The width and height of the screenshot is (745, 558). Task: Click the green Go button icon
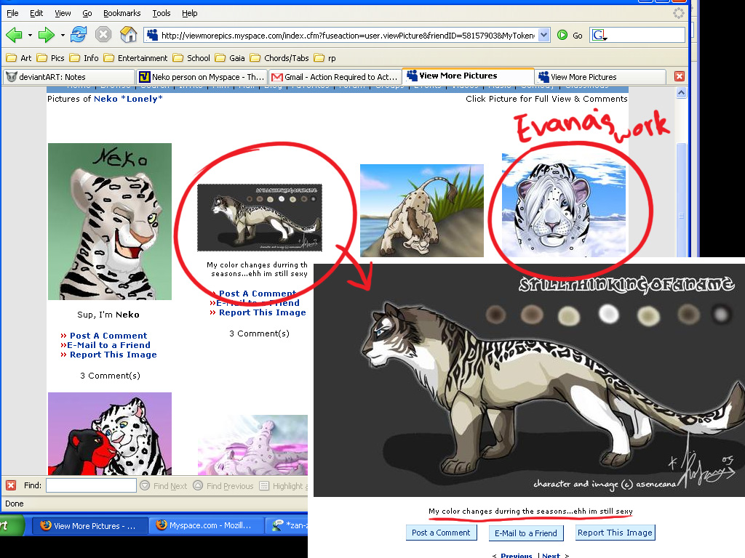pos(562,35)
